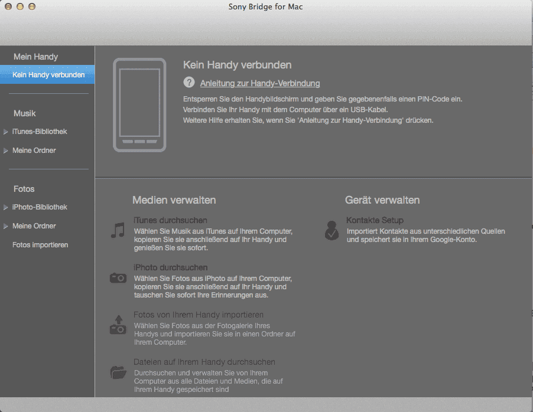
Task: Expand the iPhoto-Bibliothek disclosure triangle
Action: click(5, 207)
